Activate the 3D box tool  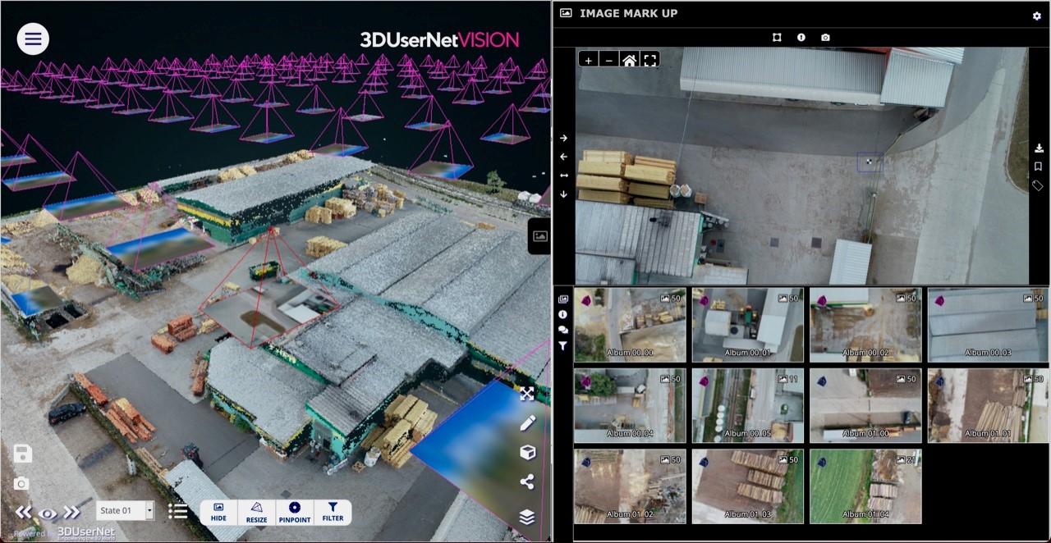click(x=526, y=452)
